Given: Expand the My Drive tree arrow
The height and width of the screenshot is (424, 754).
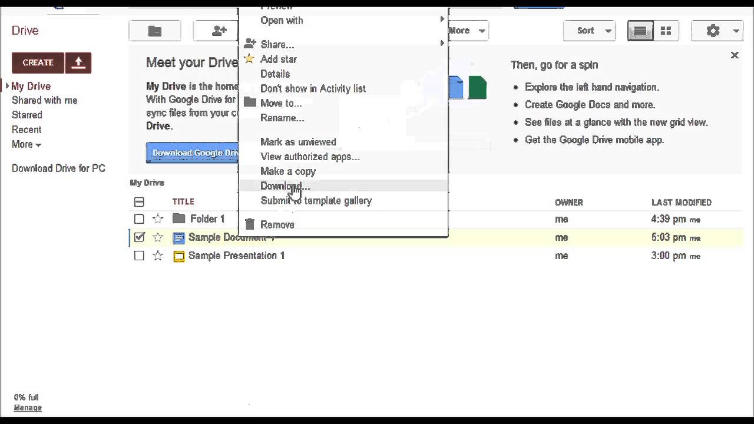Looking at the screenshot, I should (7, 86).
